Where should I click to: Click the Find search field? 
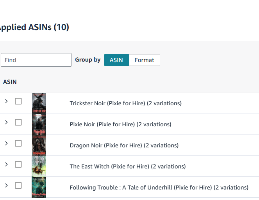pyautogui.click(x=36, y=60)
